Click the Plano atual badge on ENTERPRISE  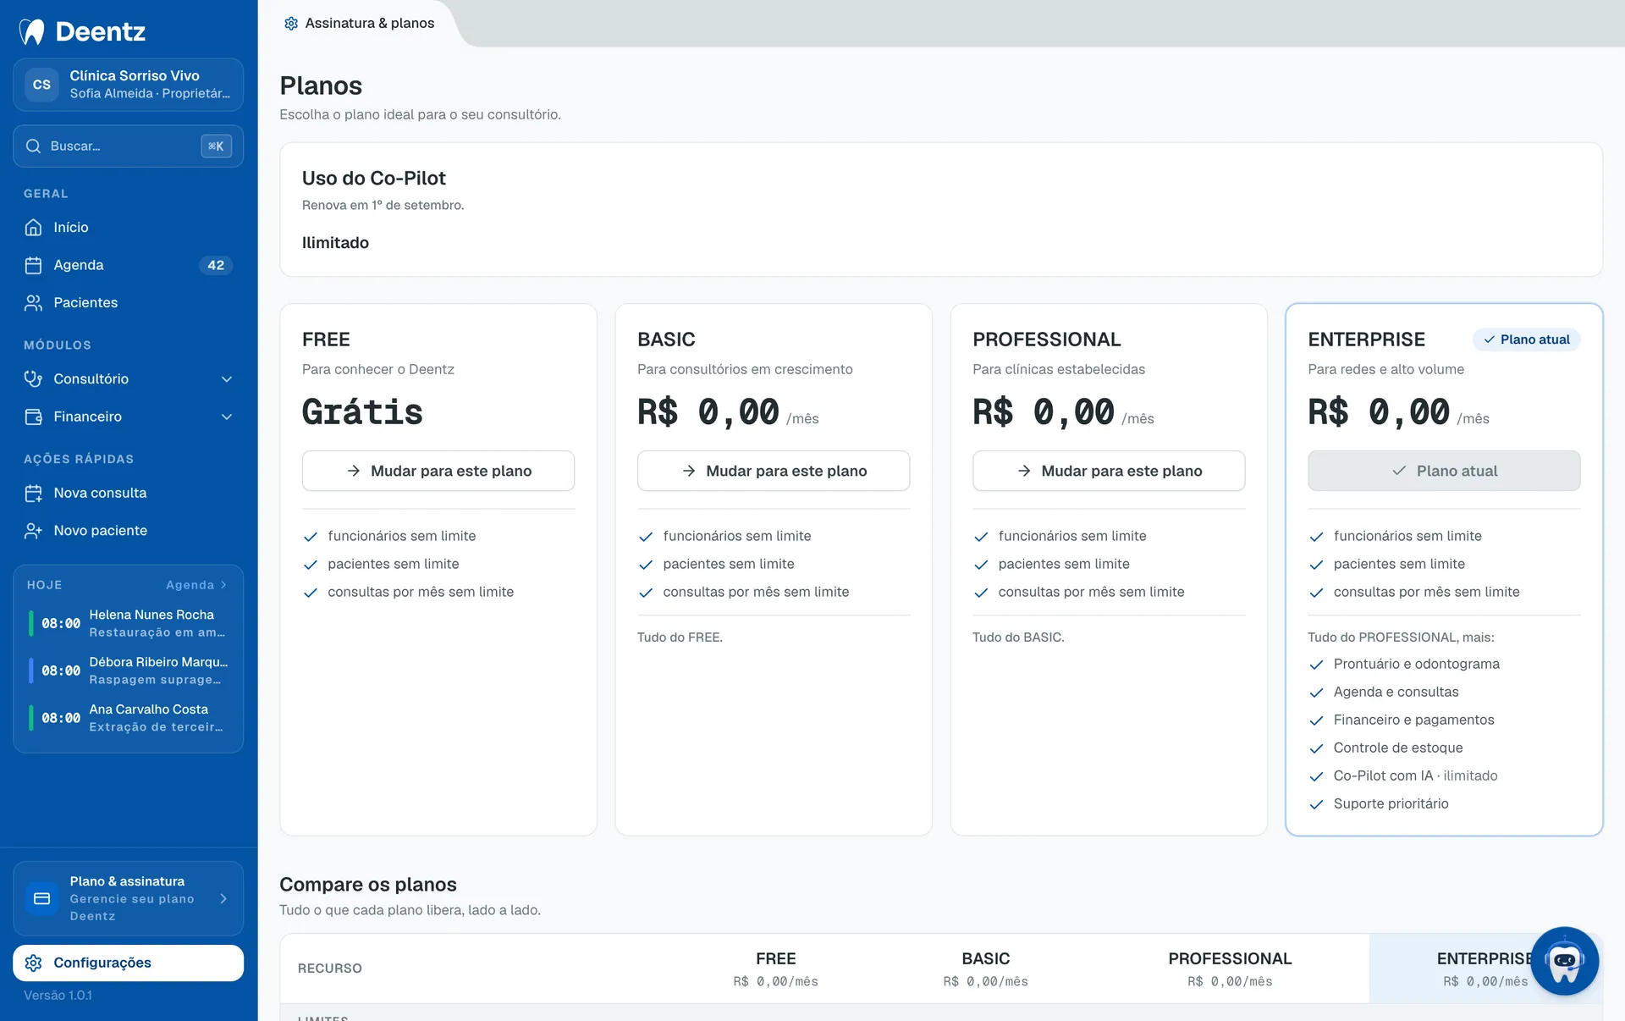pyautogui.click(x=1526, y=339)
